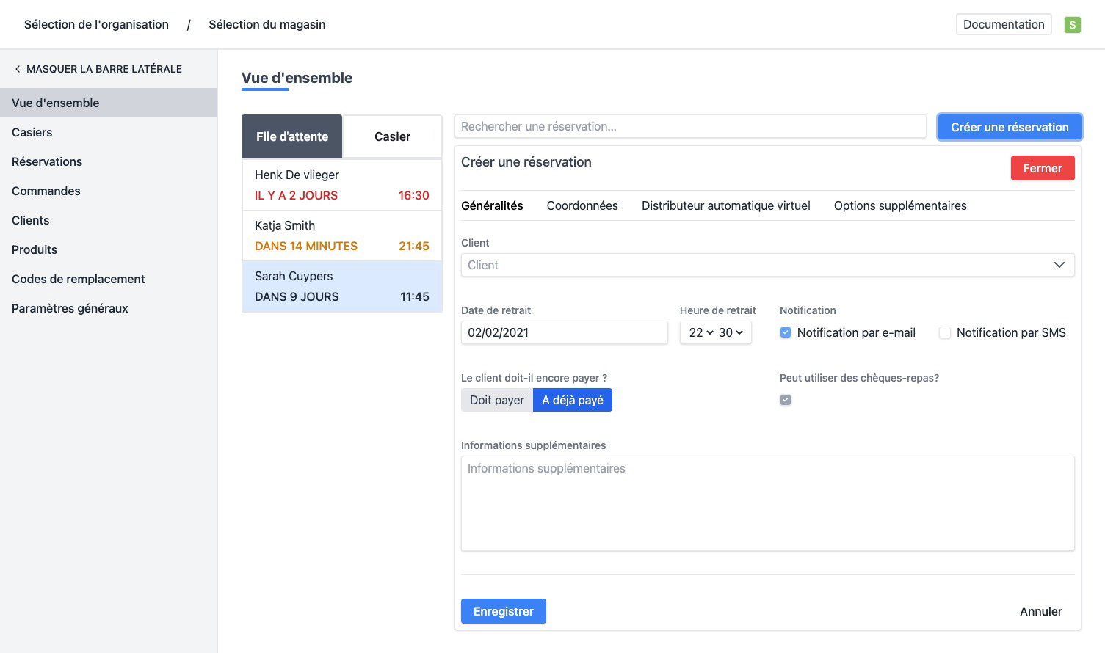Select the Doit payer option
Screen dimensions: 1105x653
tap(496, 400)
